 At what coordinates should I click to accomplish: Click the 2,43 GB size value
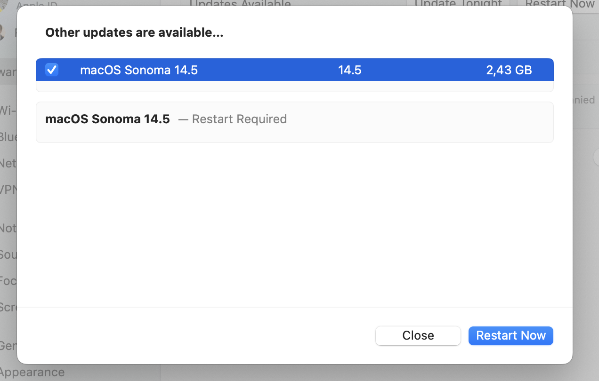[x=509, y=70]
